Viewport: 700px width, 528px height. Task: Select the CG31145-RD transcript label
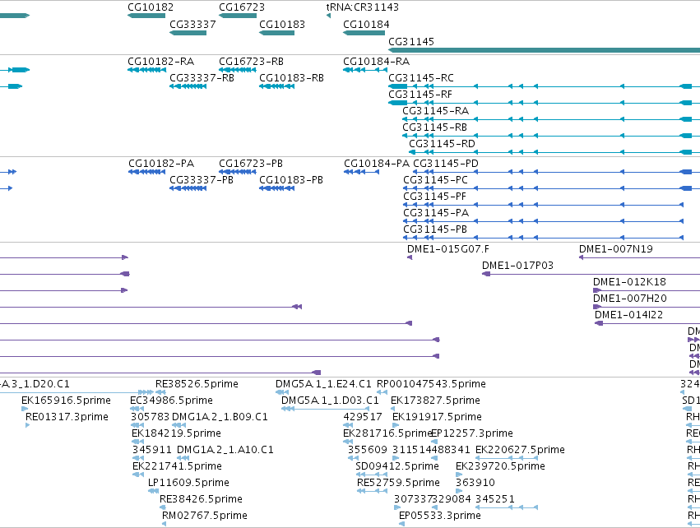click(442, 144)
